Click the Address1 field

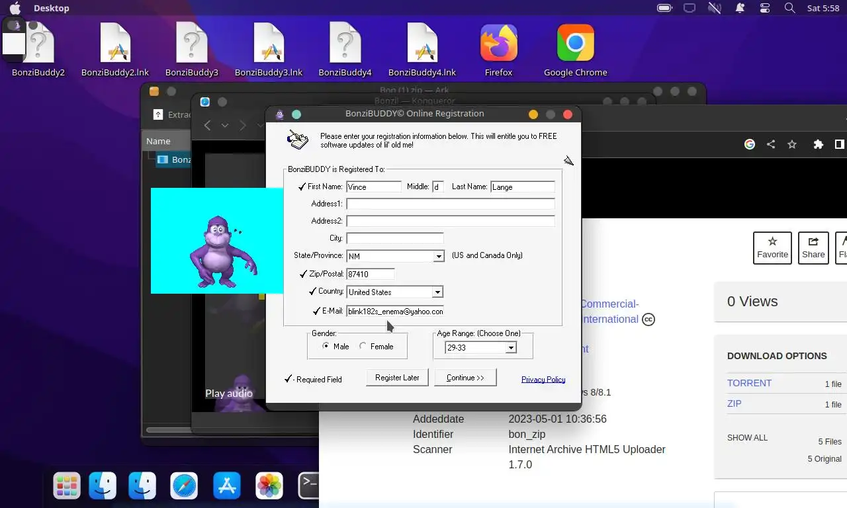point(451,204)
